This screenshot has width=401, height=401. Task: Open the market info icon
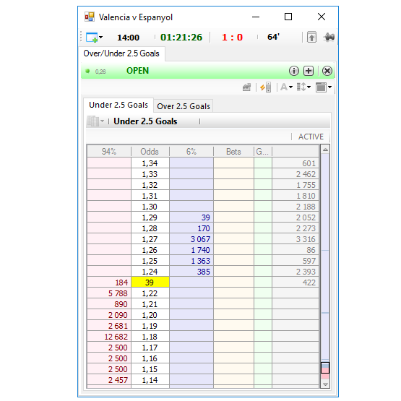click(294, 71)
